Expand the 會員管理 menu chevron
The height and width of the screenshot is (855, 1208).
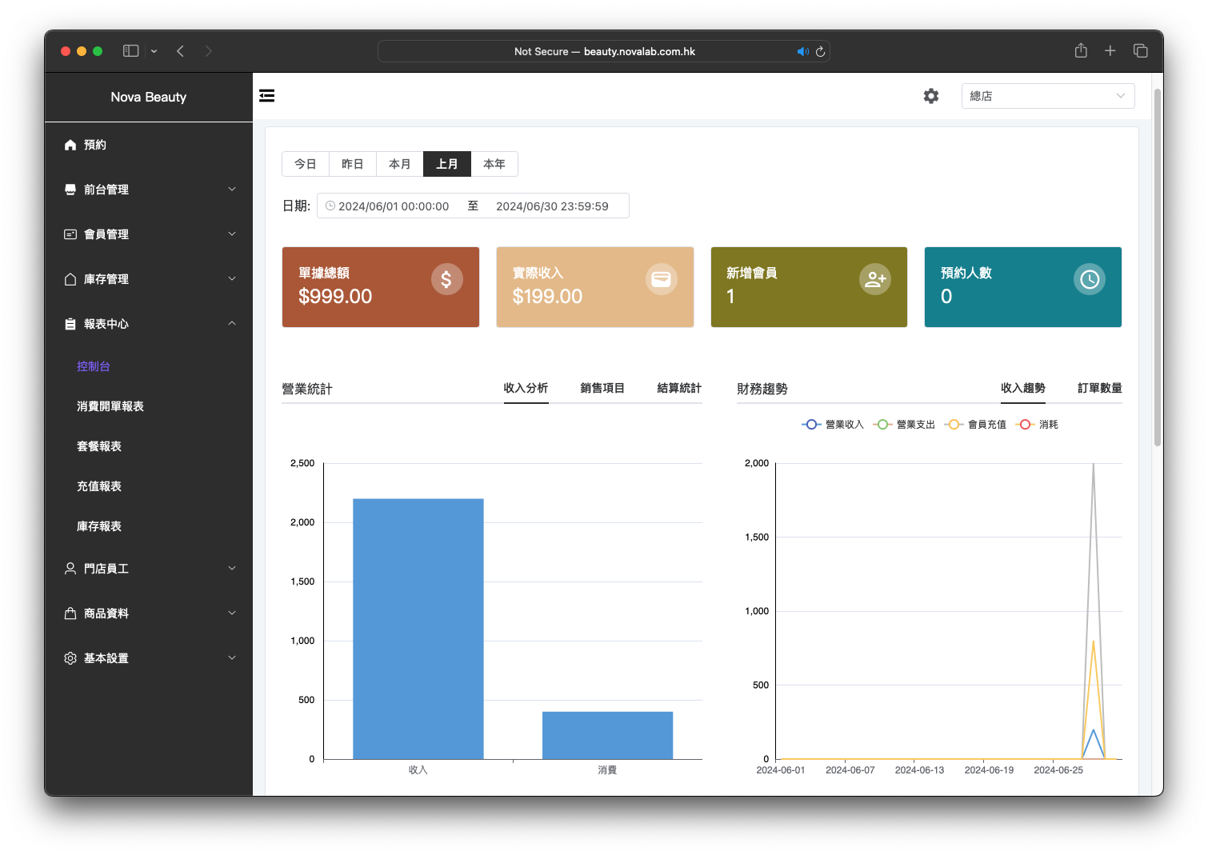pos(232,234)
